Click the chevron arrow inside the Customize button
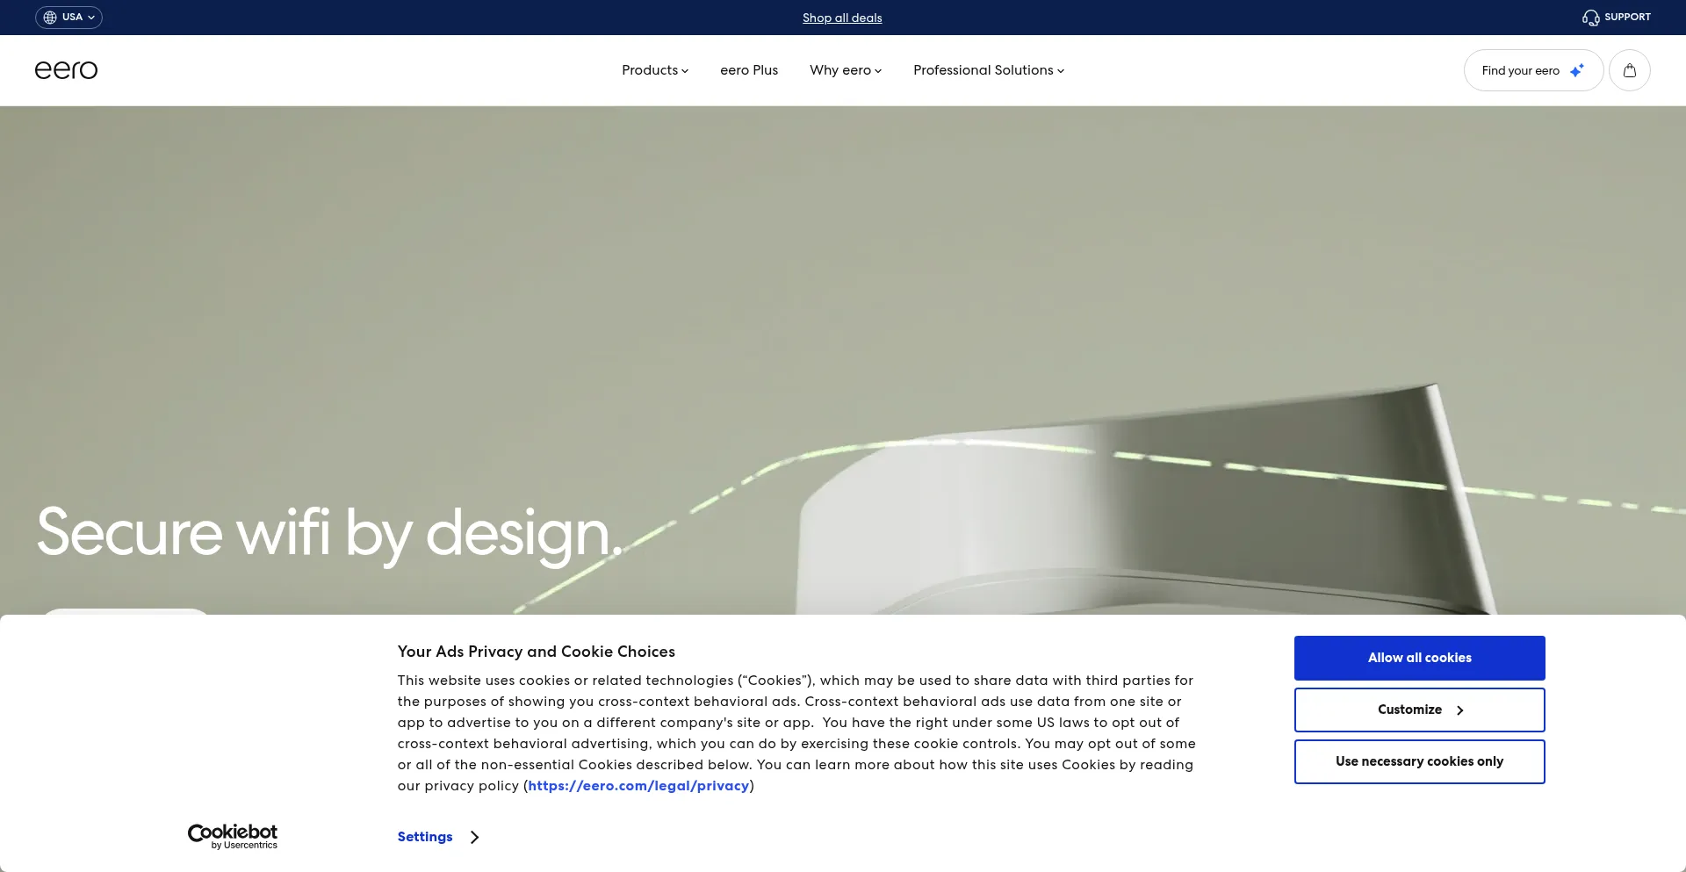The height and width of the screenshot is (872, 1686). [x=1459, y=710]
